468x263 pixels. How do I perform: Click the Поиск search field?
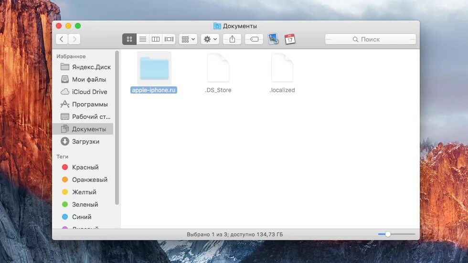371,39
